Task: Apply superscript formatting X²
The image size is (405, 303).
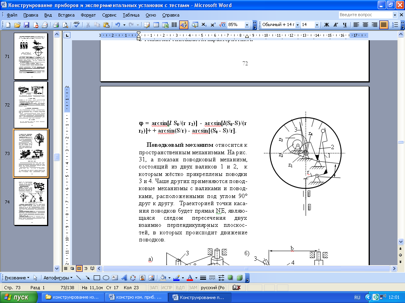Action: click(x=213, y=25)
